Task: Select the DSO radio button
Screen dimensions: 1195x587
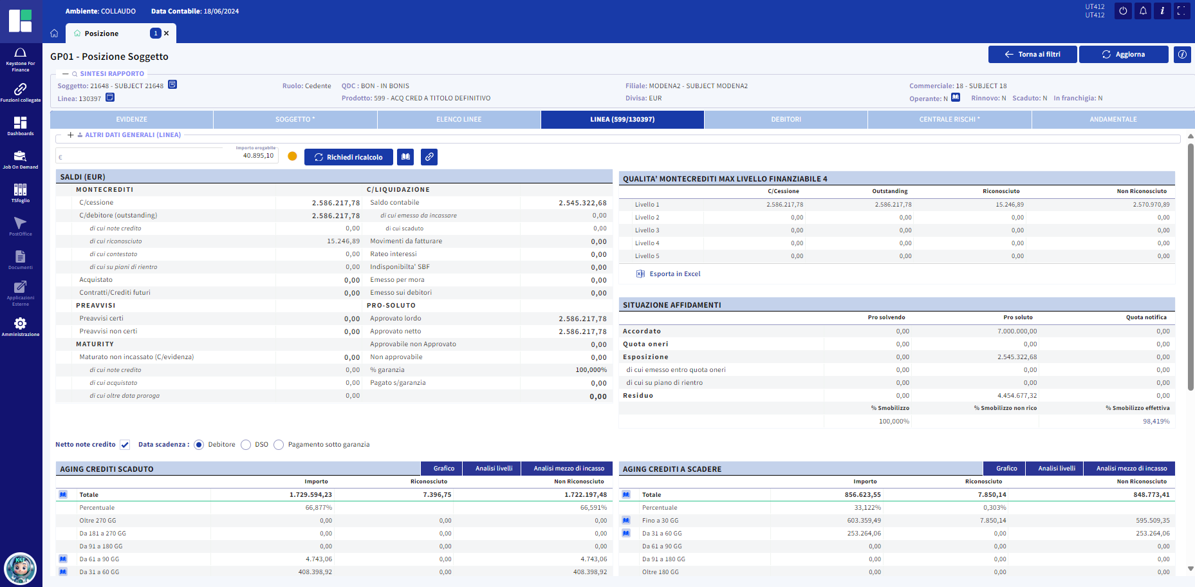Action: click(x=246, y=445)
